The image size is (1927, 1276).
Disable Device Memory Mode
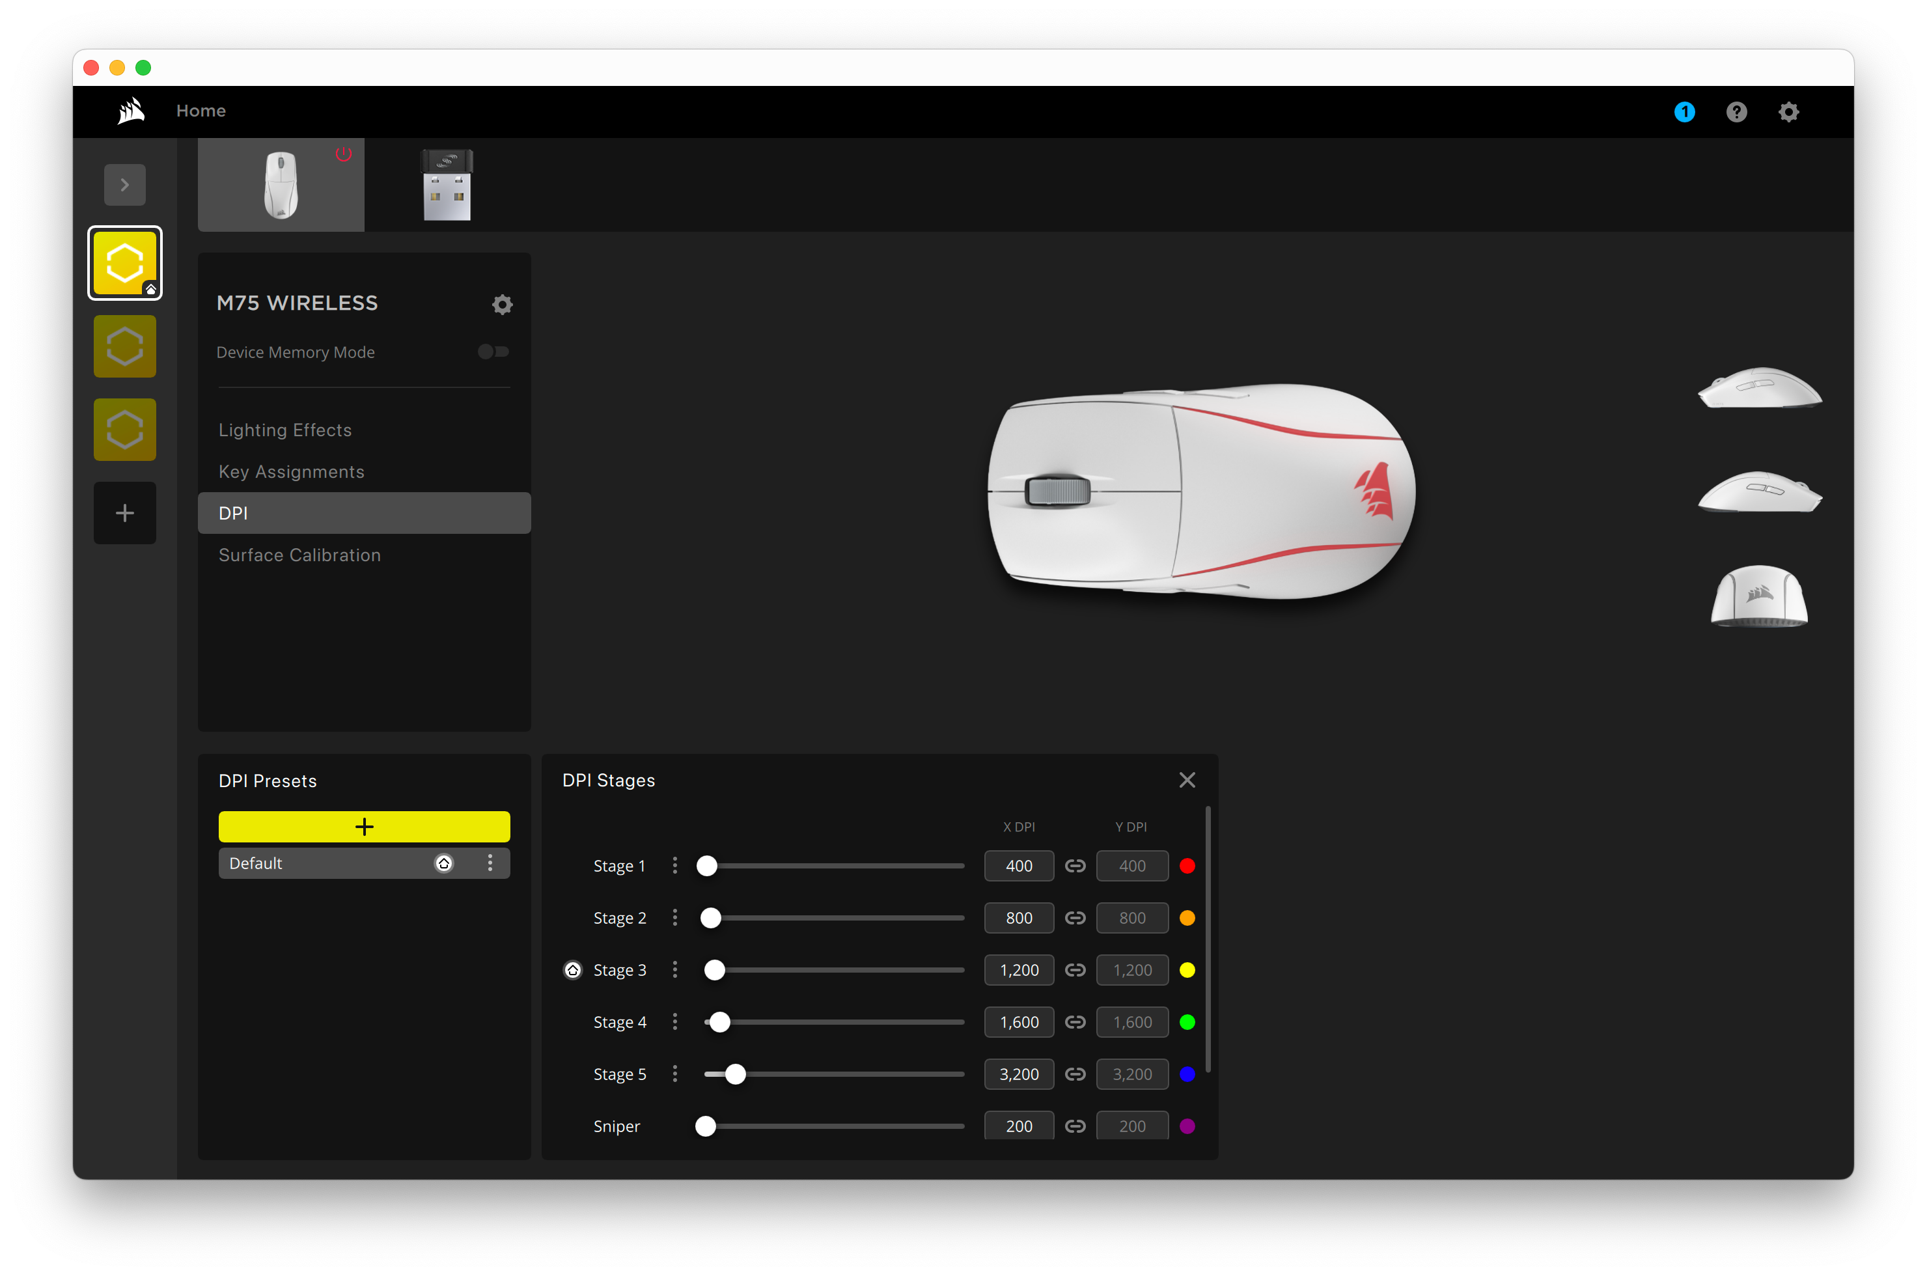493,352
